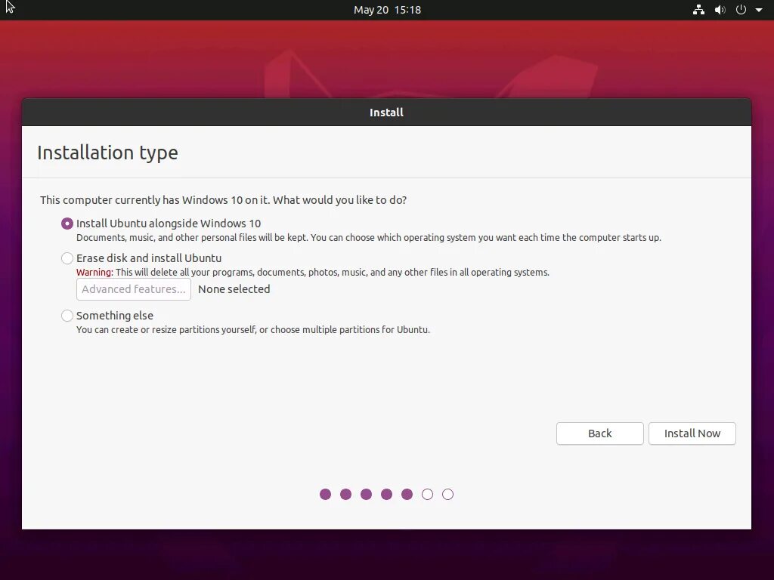Click the 'Install' window title
The image size is (774, 580).
(x=386, y=113)
